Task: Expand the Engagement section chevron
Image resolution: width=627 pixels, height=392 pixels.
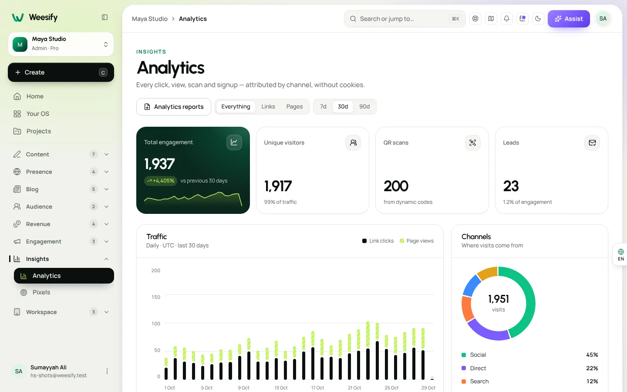Action: pyautogui.click(x=106, y=241)
